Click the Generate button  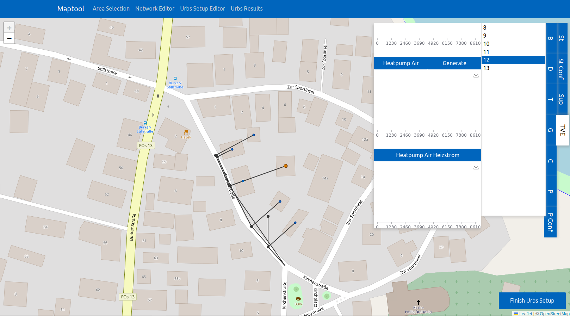pyautogui.click(x=454, y=63)
